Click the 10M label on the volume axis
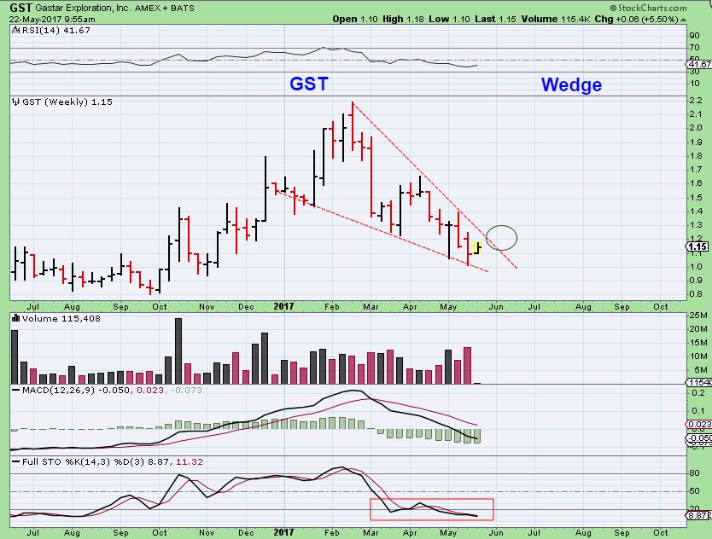This screenshot has width=712, height=539. pos(698,356)
